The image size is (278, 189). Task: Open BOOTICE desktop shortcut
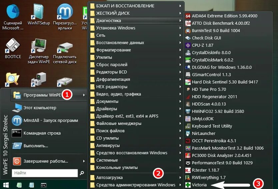[13, 48]
